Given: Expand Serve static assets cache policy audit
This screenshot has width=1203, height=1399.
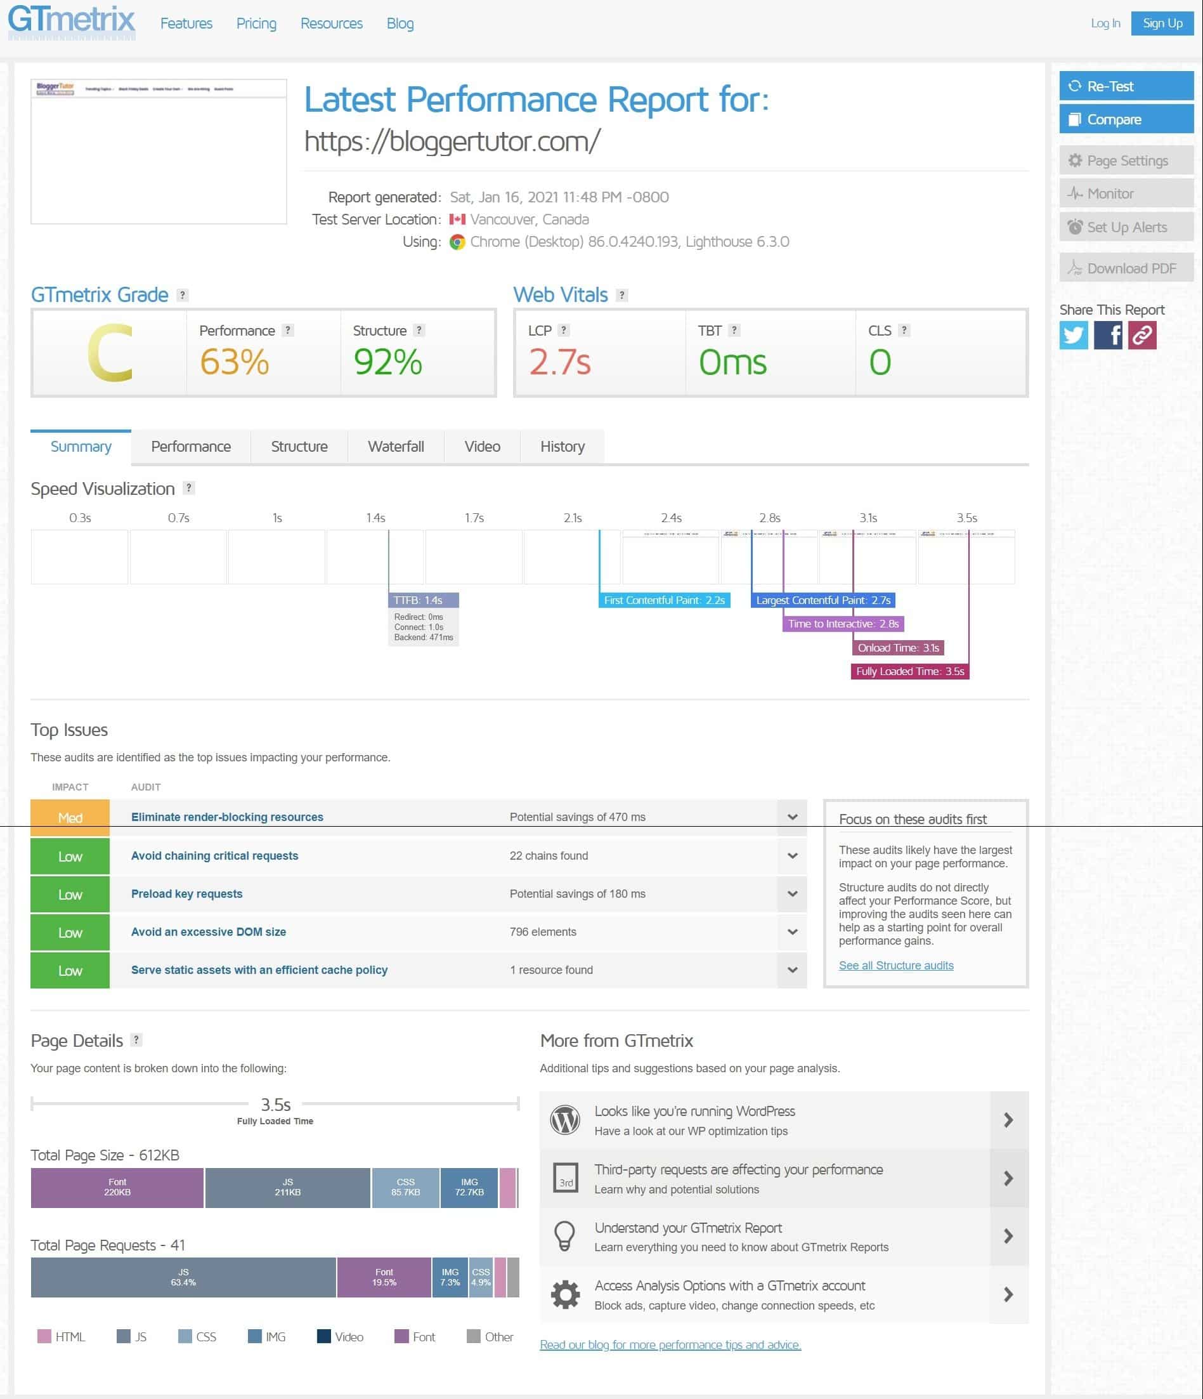Looking at the screenshot, I should coord(792,969).
